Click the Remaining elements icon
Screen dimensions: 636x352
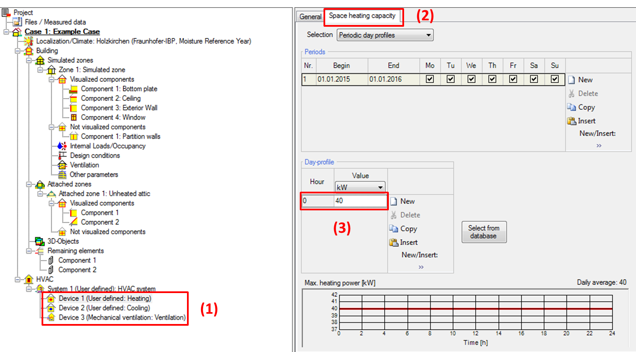point(40,251)
